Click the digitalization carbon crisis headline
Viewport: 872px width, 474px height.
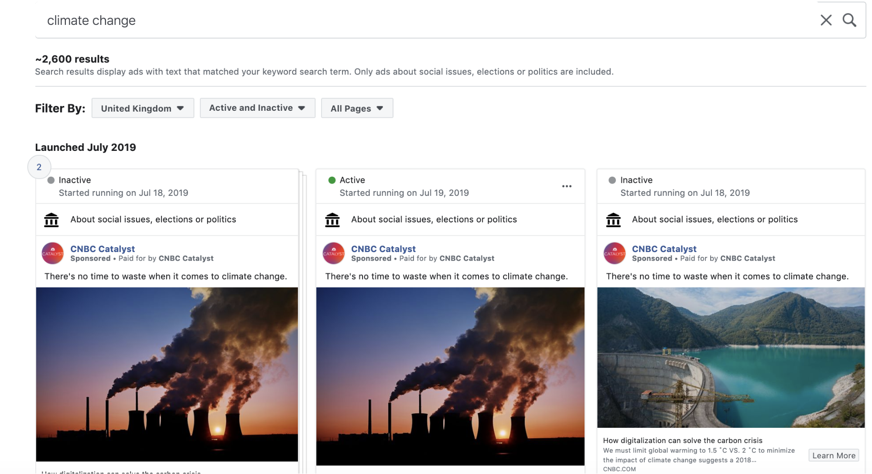pyautogui.click(x=682, y=440)
